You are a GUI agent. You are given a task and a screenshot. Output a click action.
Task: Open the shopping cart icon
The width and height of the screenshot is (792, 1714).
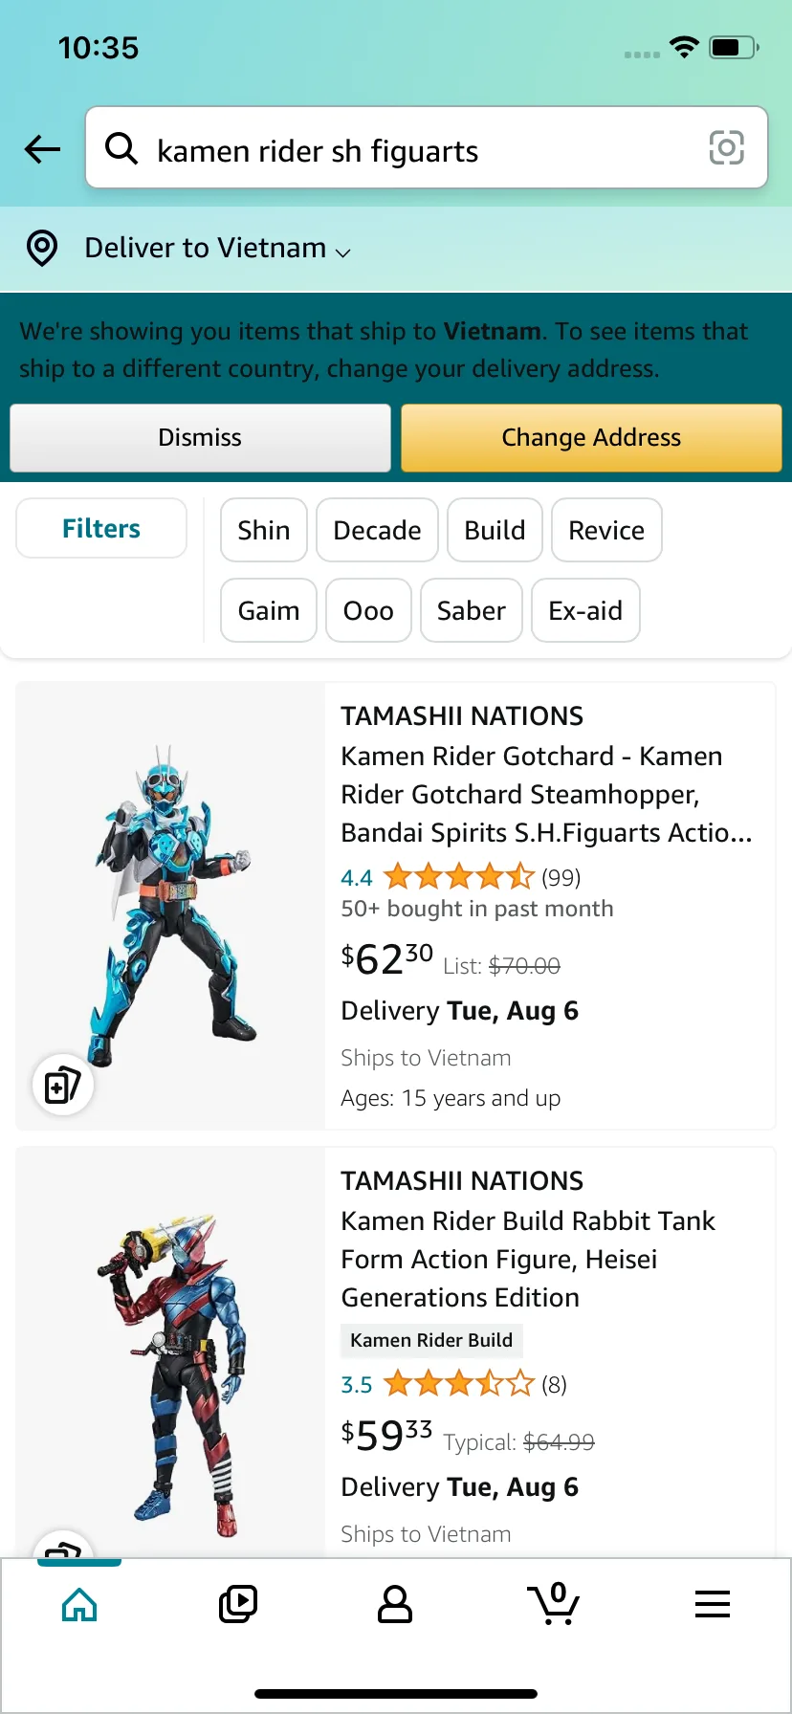554,1604
